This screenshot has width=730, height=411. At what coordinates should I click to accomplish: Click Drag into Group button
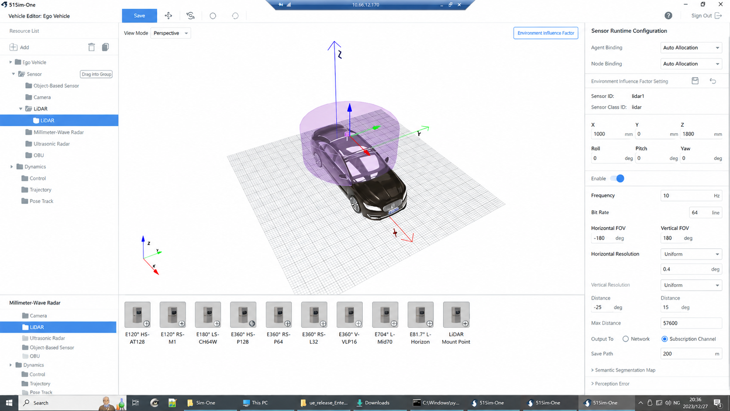[96, 74]
